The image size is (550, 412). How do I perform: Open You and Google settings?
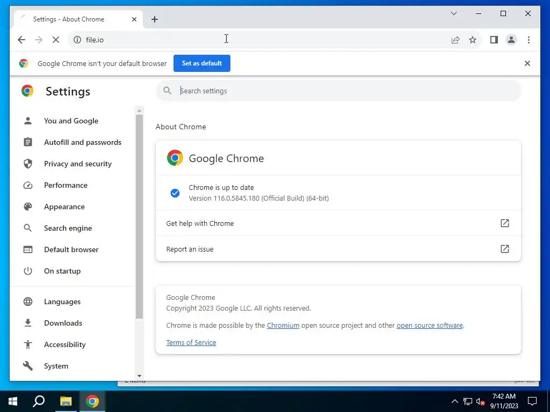pos(71,121)
